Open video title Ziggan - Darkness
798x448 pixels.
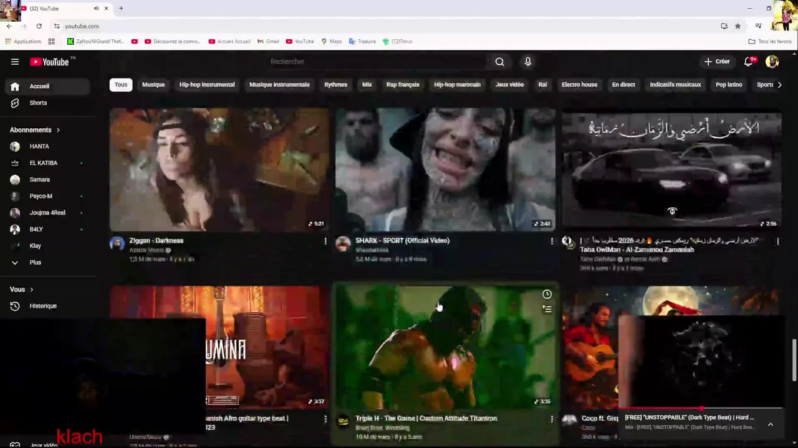[156, 241]
